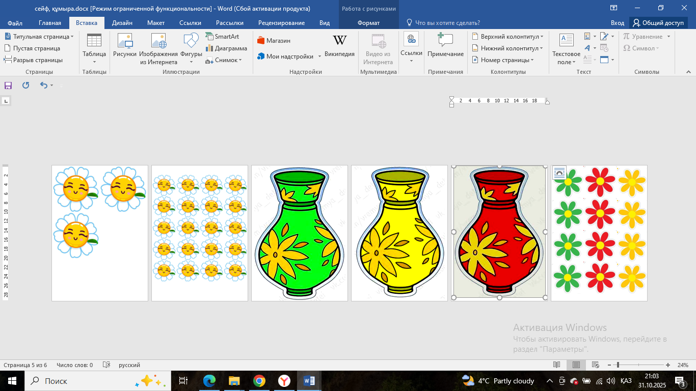Open the Формат picture tools tab
Screen dimensions: 696x391
point(368,23)
